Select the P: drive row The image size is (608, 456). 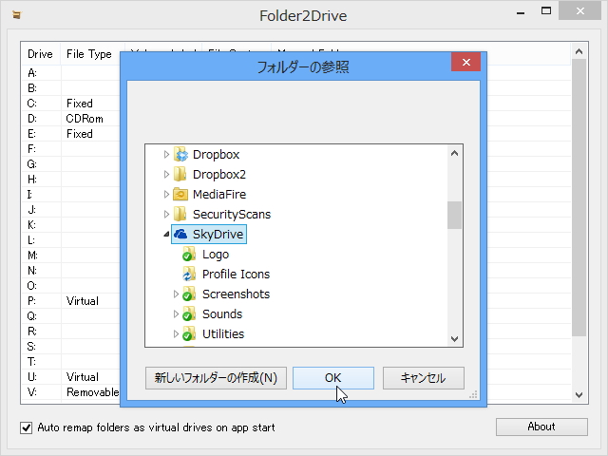click(70, 301)
